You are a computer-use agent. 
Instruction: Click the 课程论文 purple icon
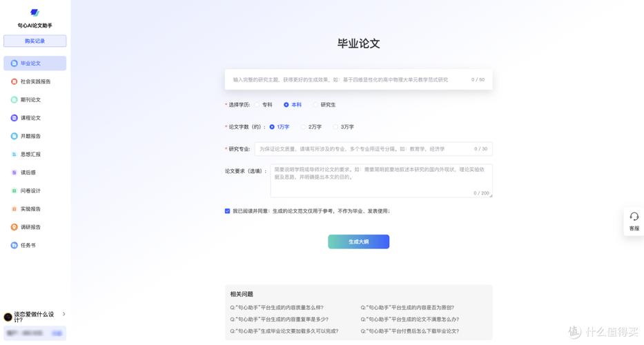pos(14,118)
